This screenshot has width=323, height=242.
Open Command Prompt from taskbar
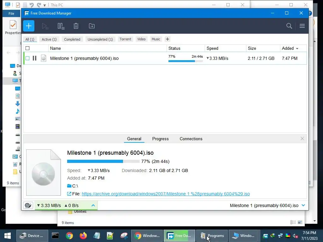pyautogui.click(x=55, y=236)
